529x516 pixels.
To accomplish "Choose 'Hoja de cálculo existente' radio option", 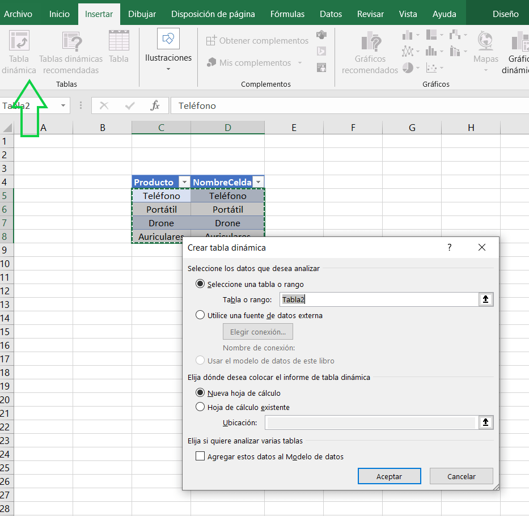I will point(200,407).
